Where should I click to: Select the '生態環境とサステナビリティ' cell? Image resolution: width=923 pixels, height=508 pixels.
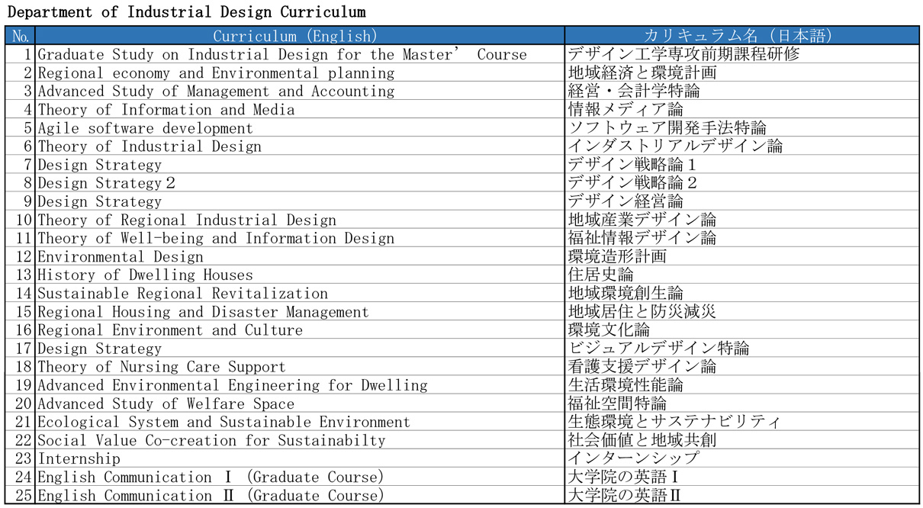pos(741,422)
